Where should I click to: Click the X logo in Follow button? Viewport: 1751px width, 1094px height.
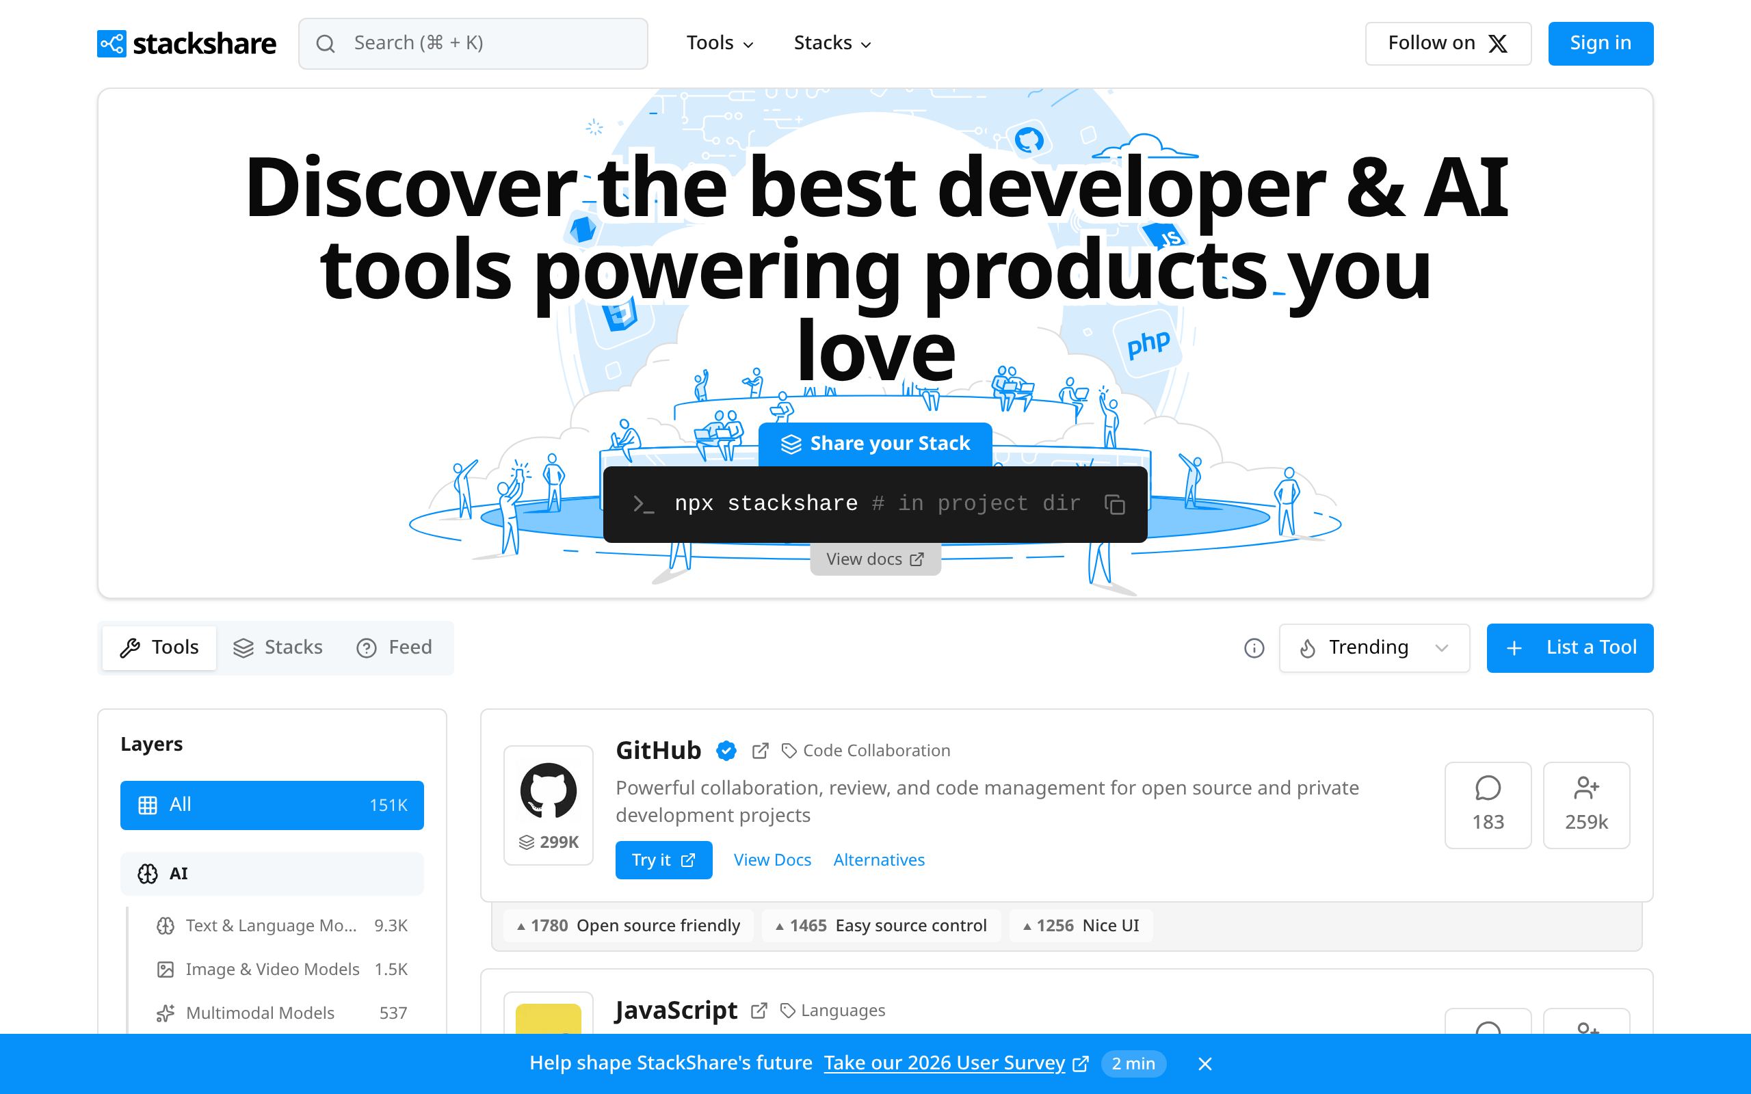[x=1498, y=43]
